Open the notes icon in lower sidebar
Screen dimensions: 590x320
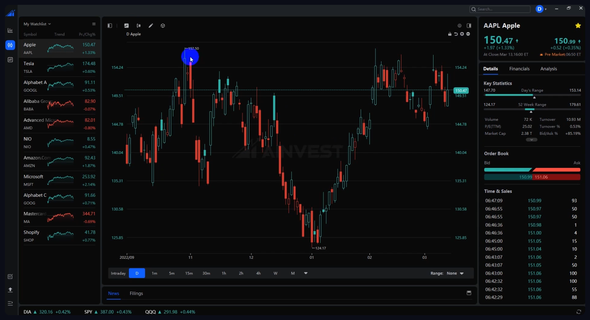pos(10,276)
